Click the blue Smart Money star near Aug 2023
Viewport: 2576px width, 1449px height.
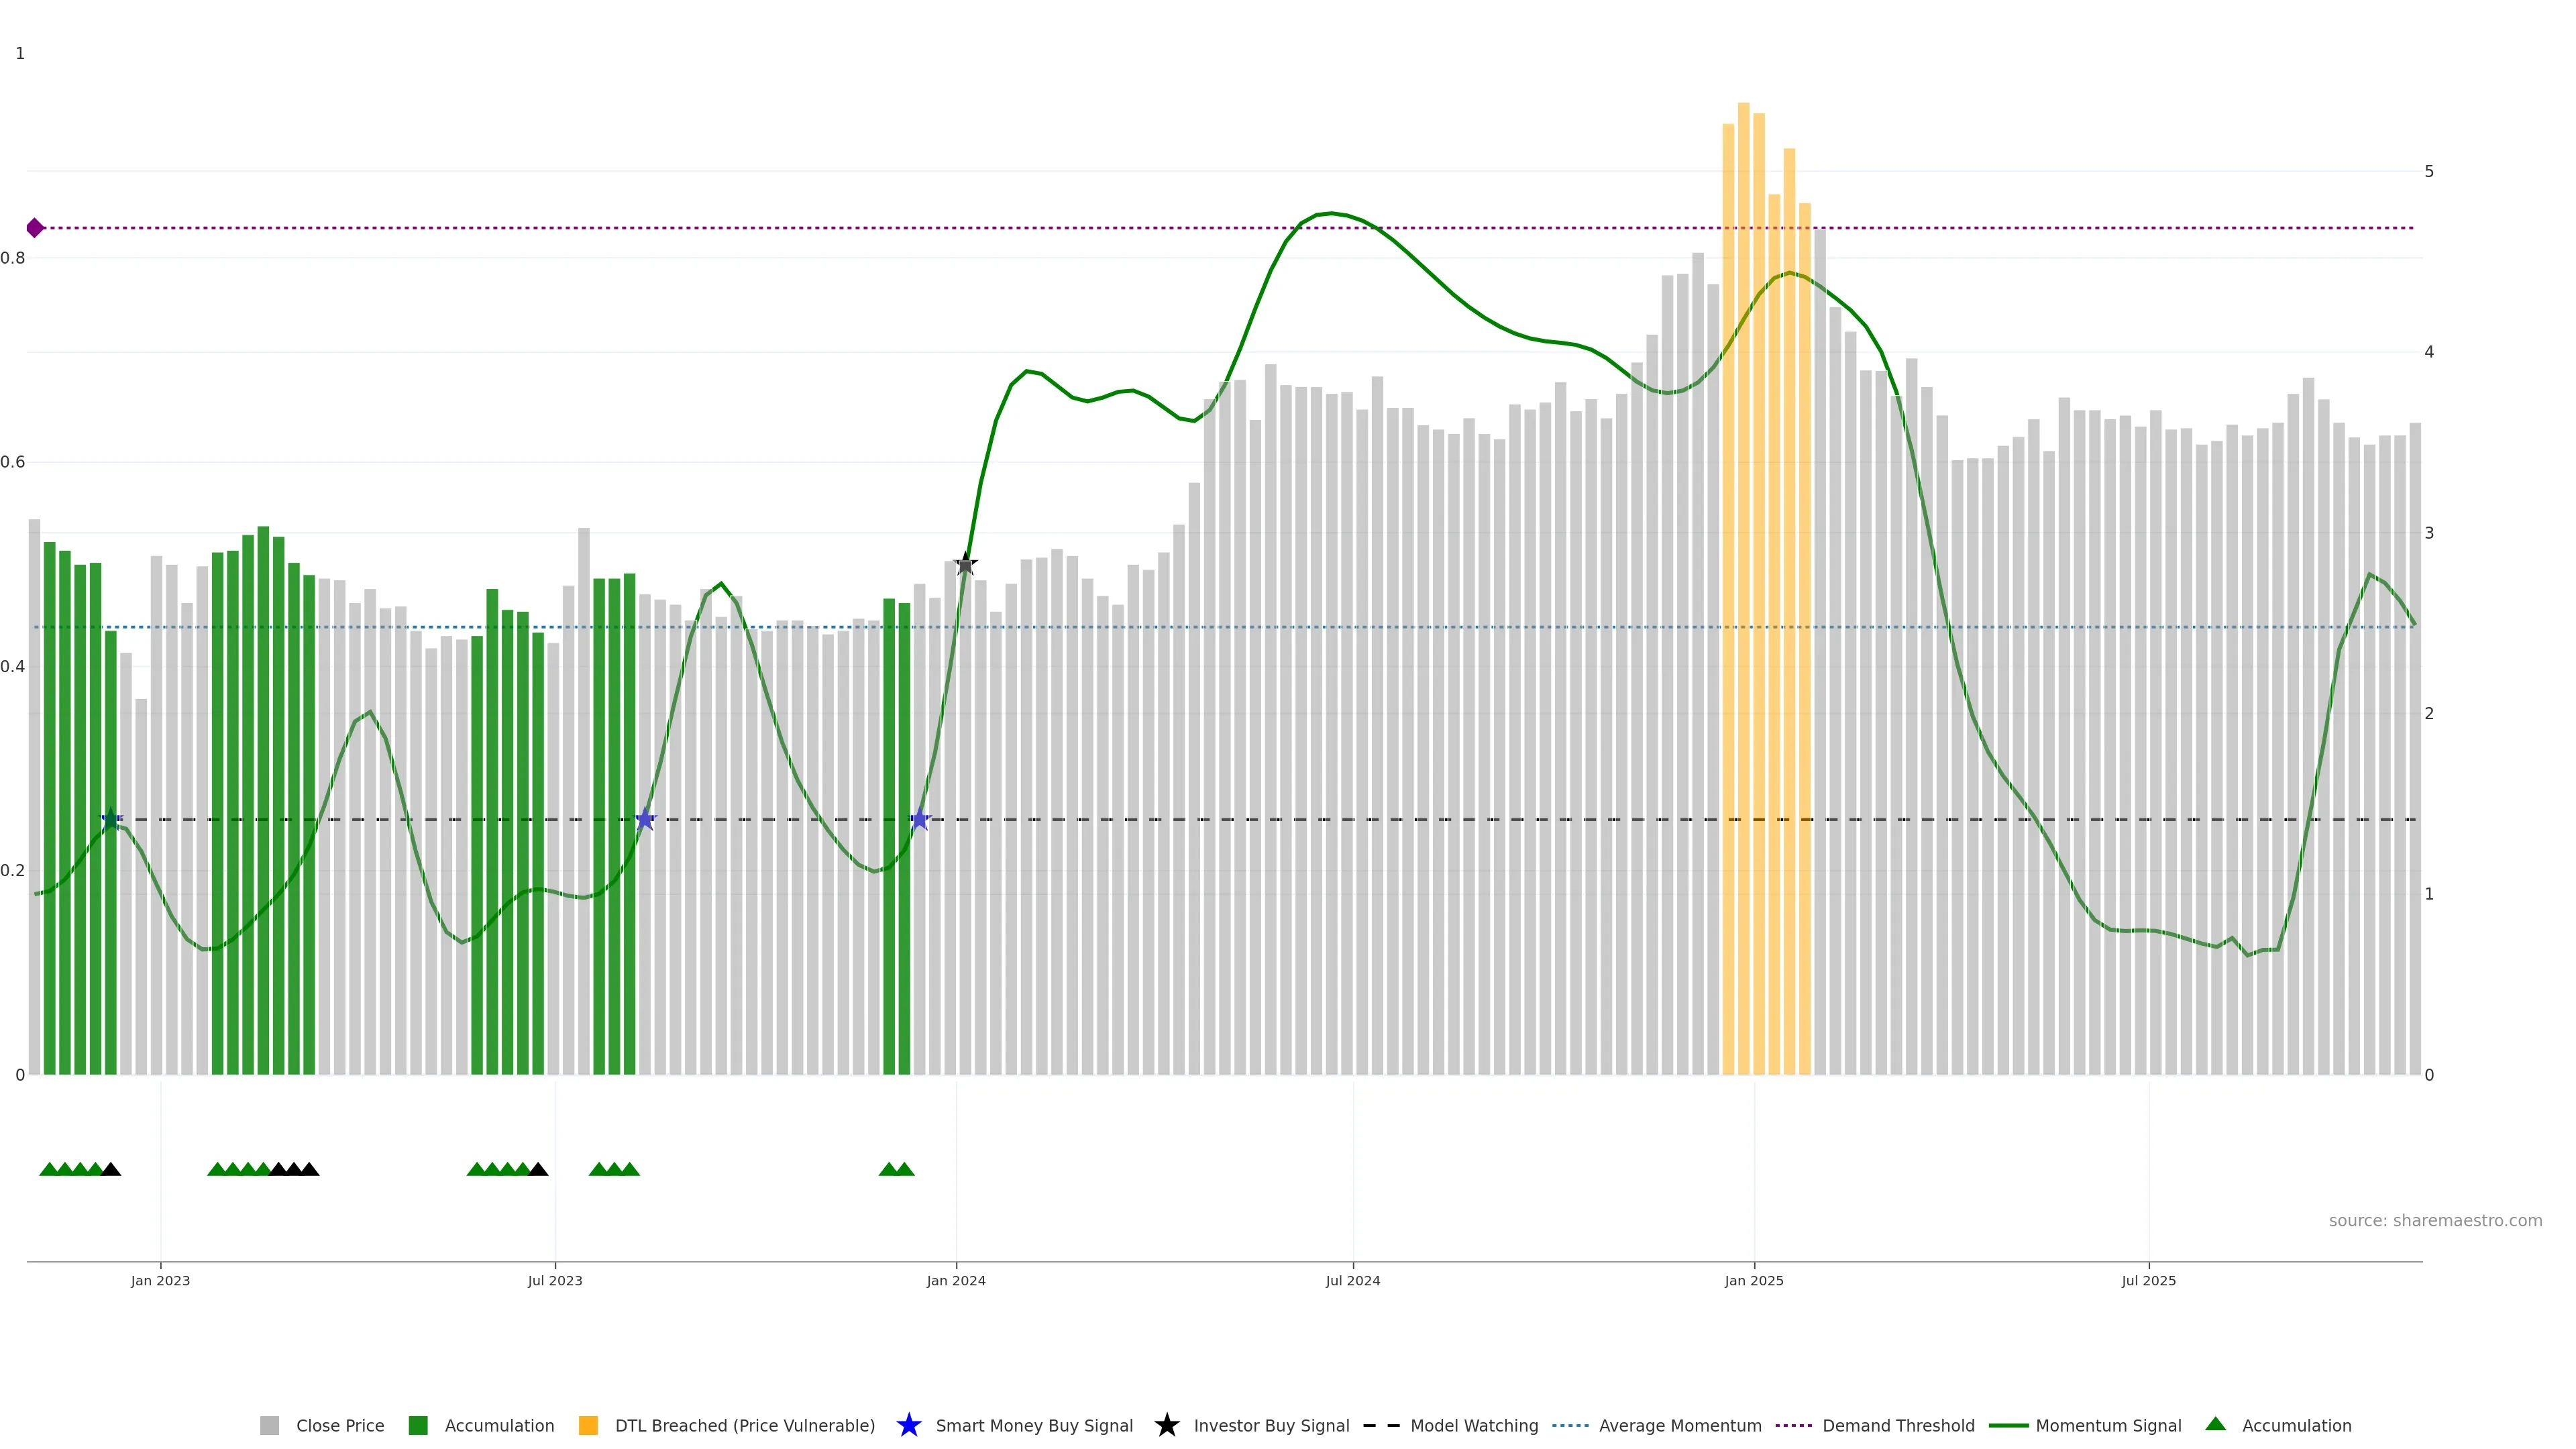click(x=645, y=819)
